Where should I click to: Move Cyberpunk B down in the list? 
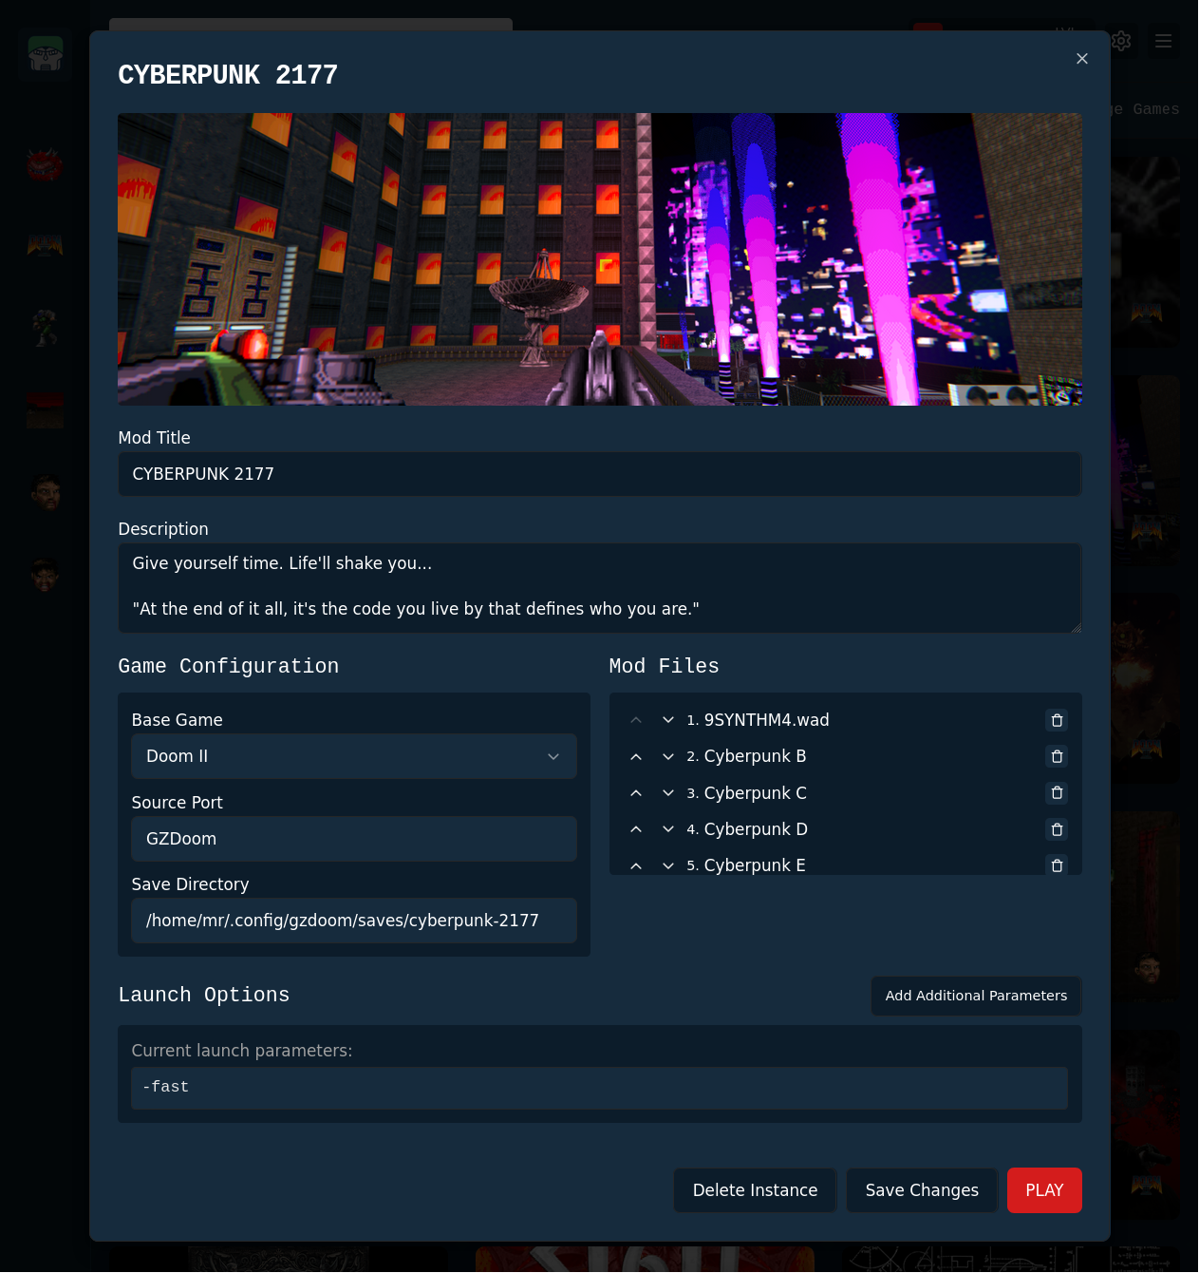668,756
